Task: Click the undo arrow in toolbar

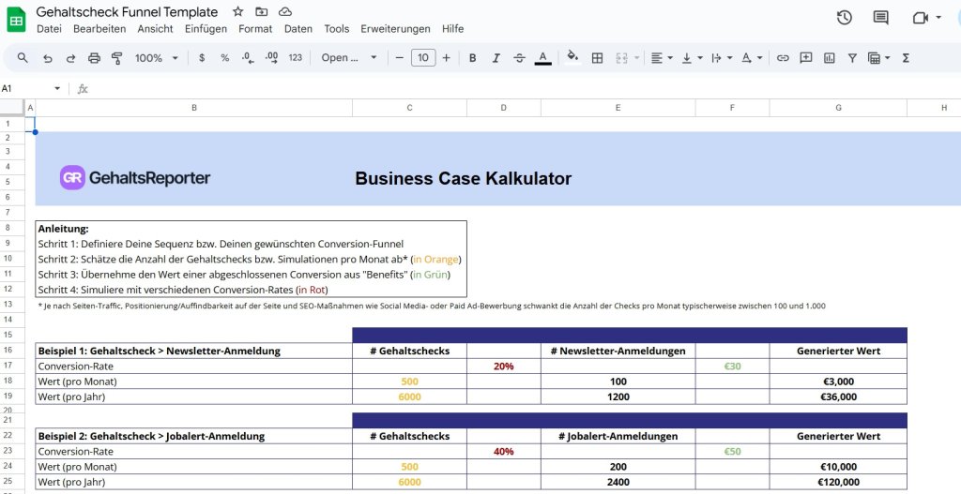Action: pyautogui.click(x=48, y=58)
